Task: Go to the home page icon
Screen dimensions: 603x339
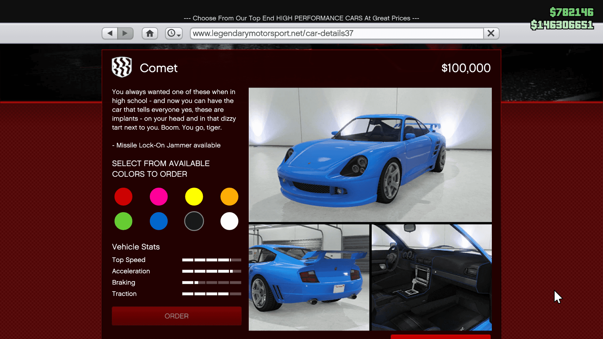Action: [x=150, y=33]
